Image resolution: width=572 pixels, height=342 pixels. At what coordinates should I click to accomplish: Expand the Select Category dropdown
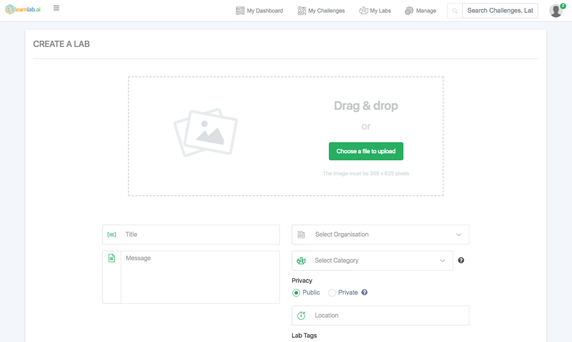click(442, 261)
